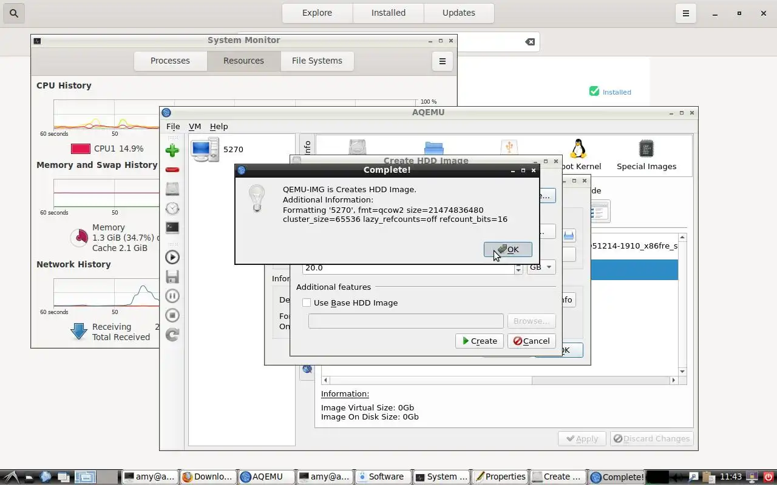
Task: Click the hard disk icon in AQEMU toolbar
Action: (x=172, y=189)
